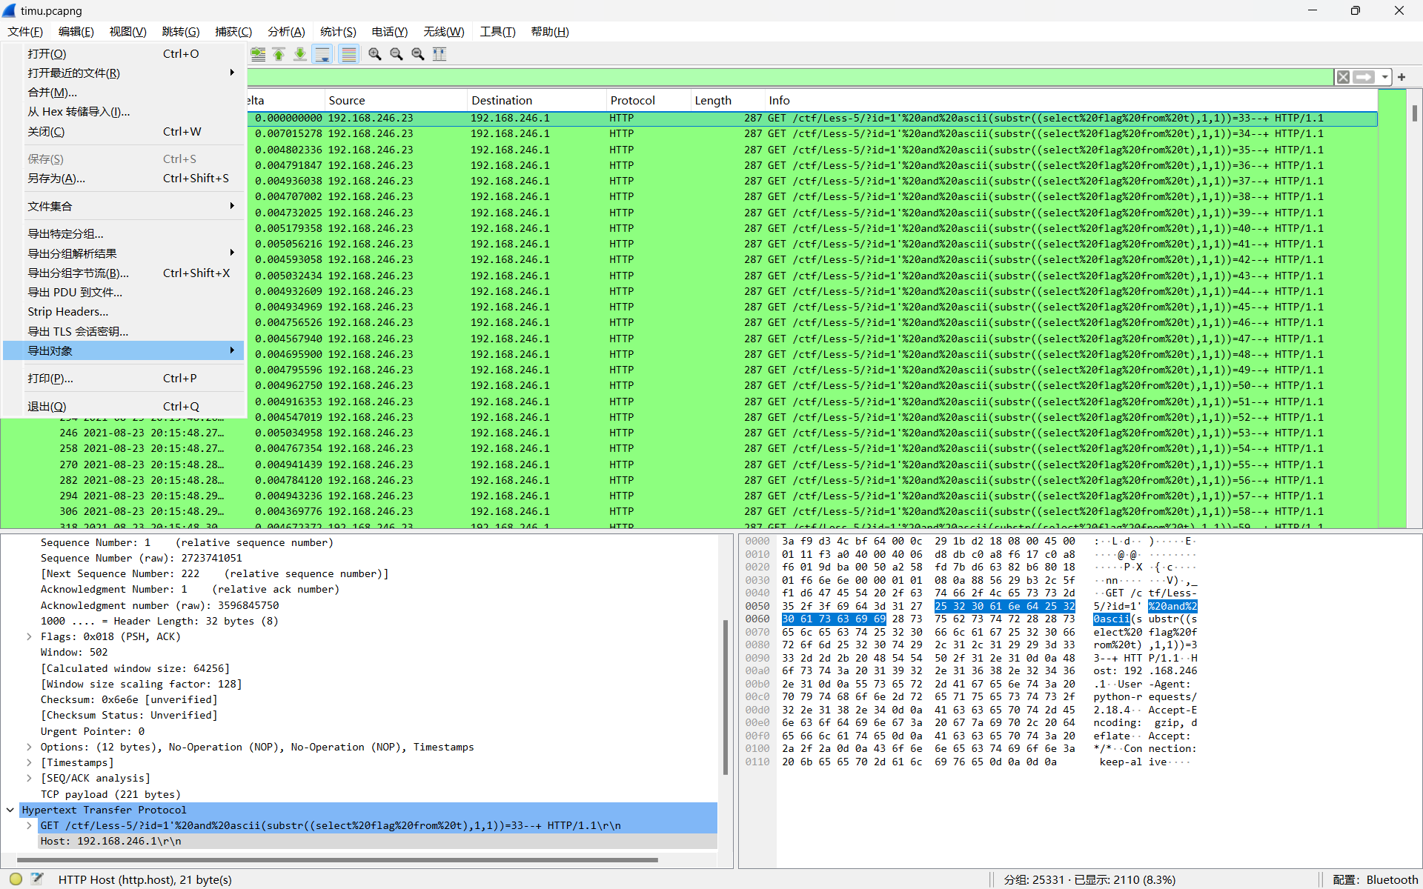Click the plus button to add filter
This screenshot has height=889, width=1423.
(1402, 77)
